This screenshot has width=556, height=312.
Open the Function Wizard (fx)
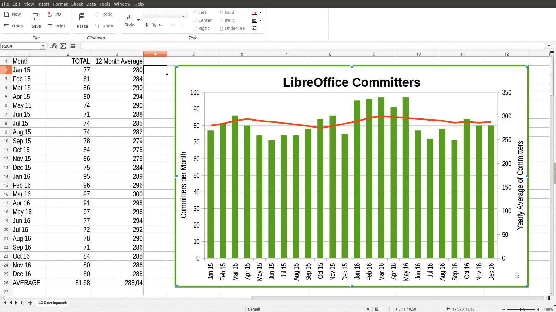coord(54,46)
